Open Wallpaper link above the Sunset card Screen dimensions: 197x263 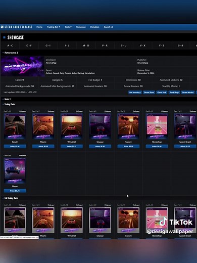(136, 111)
